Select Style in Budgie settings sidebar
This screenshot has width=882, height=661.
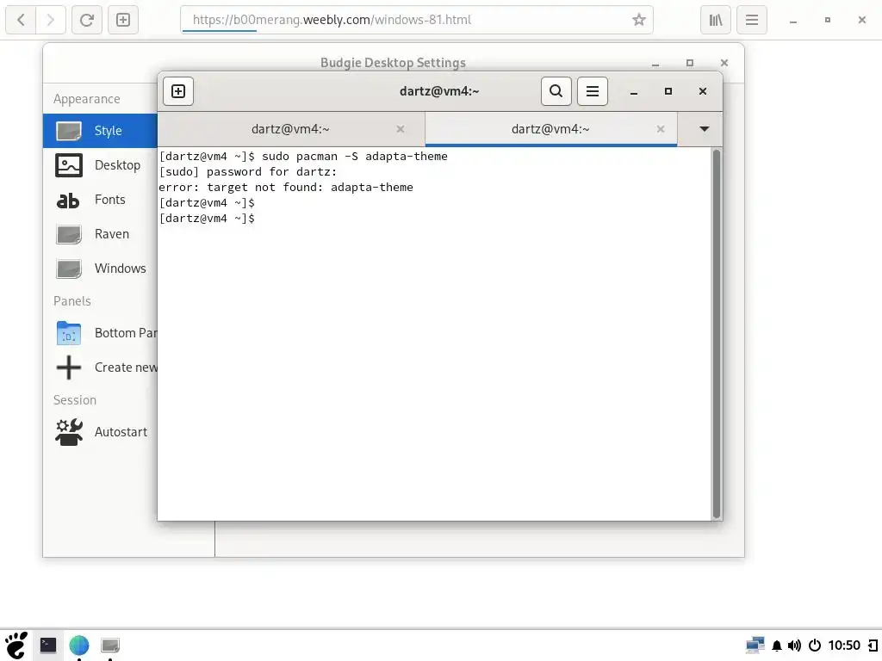coord(100,131)
